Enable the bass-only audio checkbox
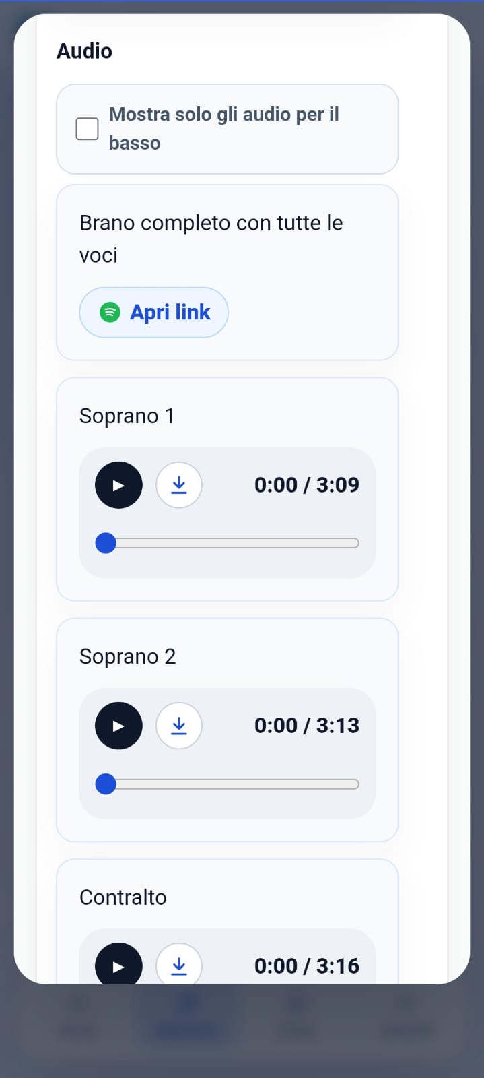 coord(88,129)
